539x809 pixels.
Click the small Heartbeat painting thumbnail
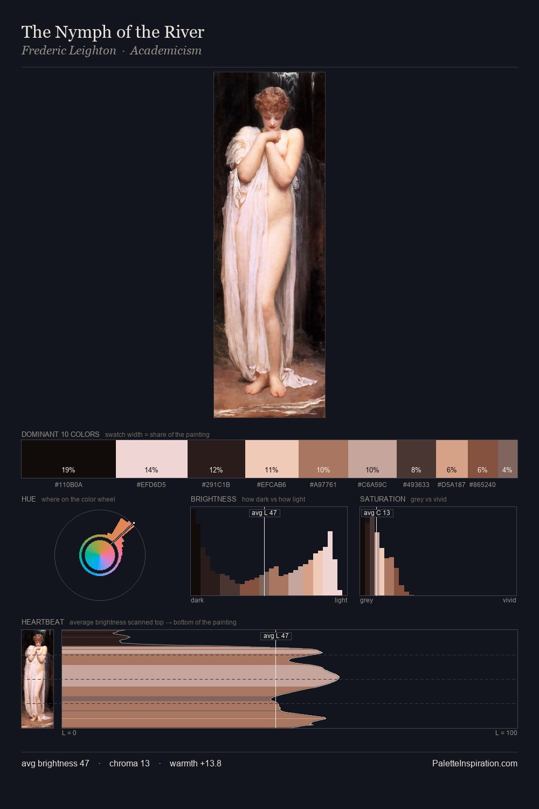pyautogui.click(x=37, y=679)
